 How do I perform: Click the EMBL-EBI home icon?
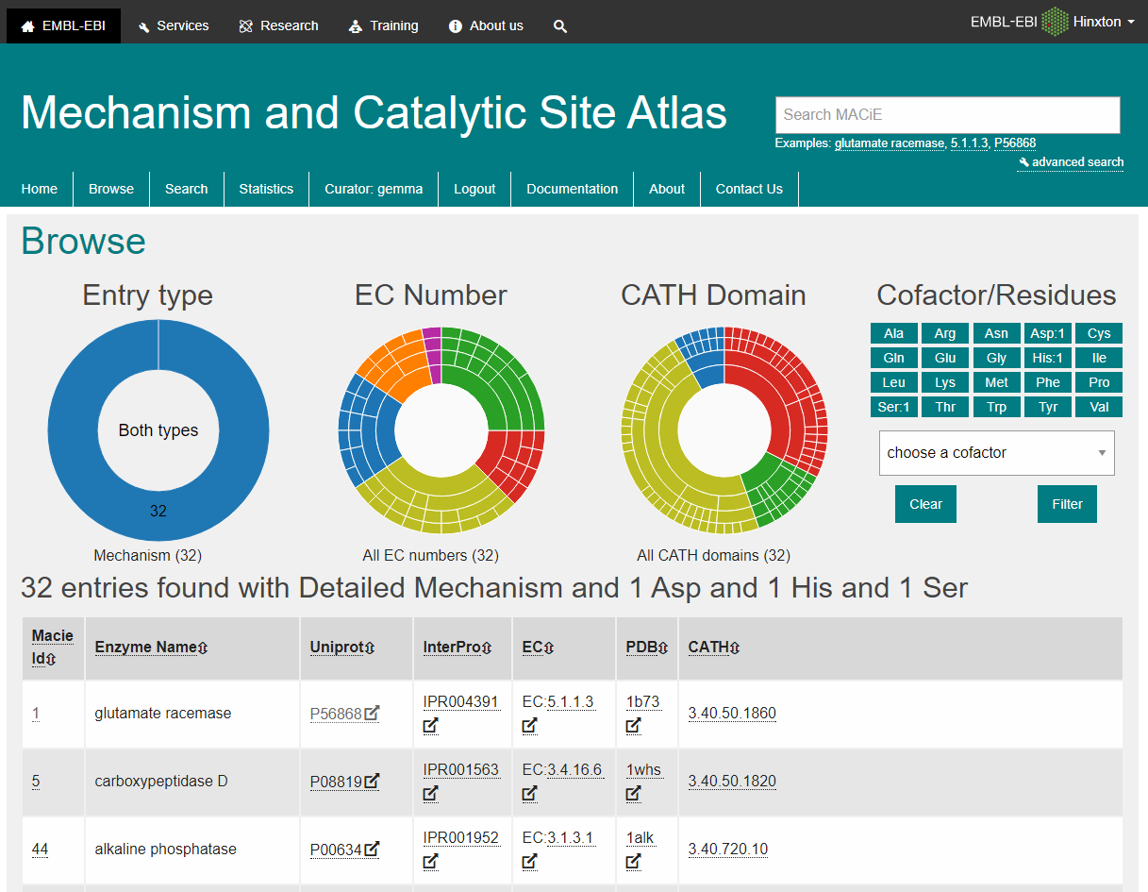28,26
